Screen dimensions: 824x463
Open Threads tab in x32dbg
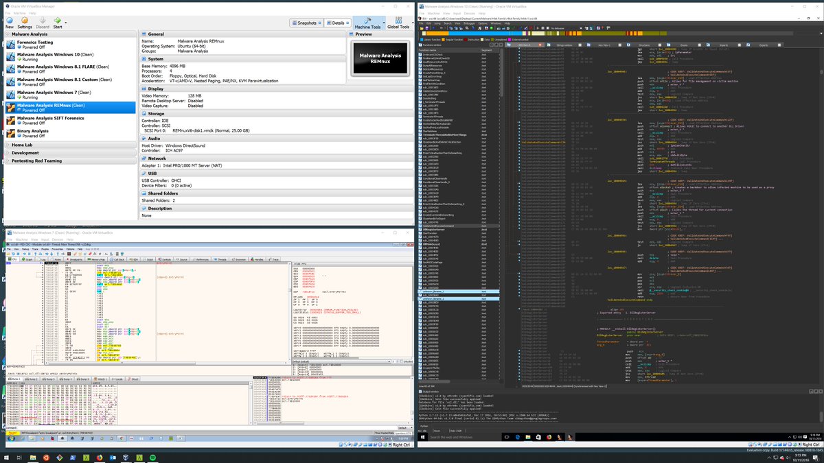click(x=221, y=259)
